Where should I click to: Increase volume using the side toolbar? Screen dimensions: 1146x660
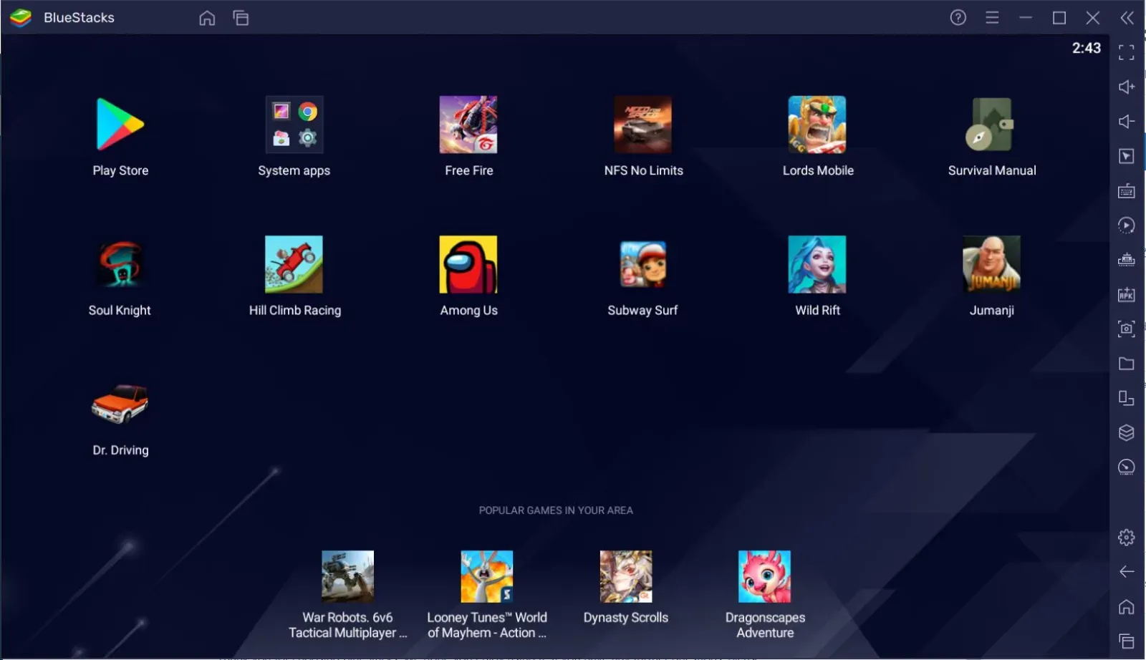click(x=1127, y=87)
